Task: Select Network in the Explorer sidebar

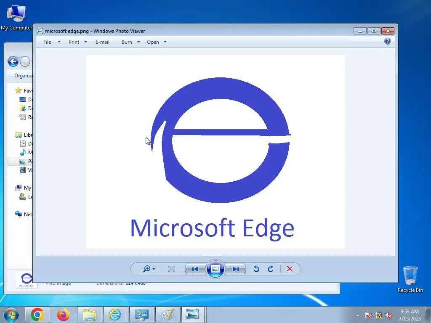Action: pyautogui.click(x=24, y=214)
